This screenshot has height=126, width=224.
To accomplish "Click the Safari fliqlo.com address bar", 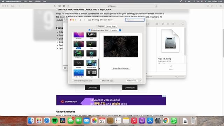I will 112,6.
